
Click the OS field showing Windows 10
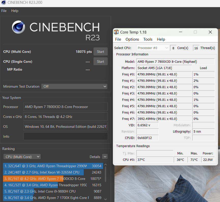pos(66,127)
